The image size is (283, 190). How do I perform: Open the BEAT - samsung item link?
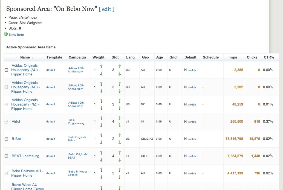pos(25,156)
